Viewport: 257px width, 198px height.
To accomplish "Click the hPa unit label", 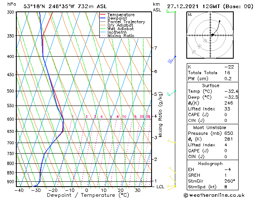I will tap(11, 4).
